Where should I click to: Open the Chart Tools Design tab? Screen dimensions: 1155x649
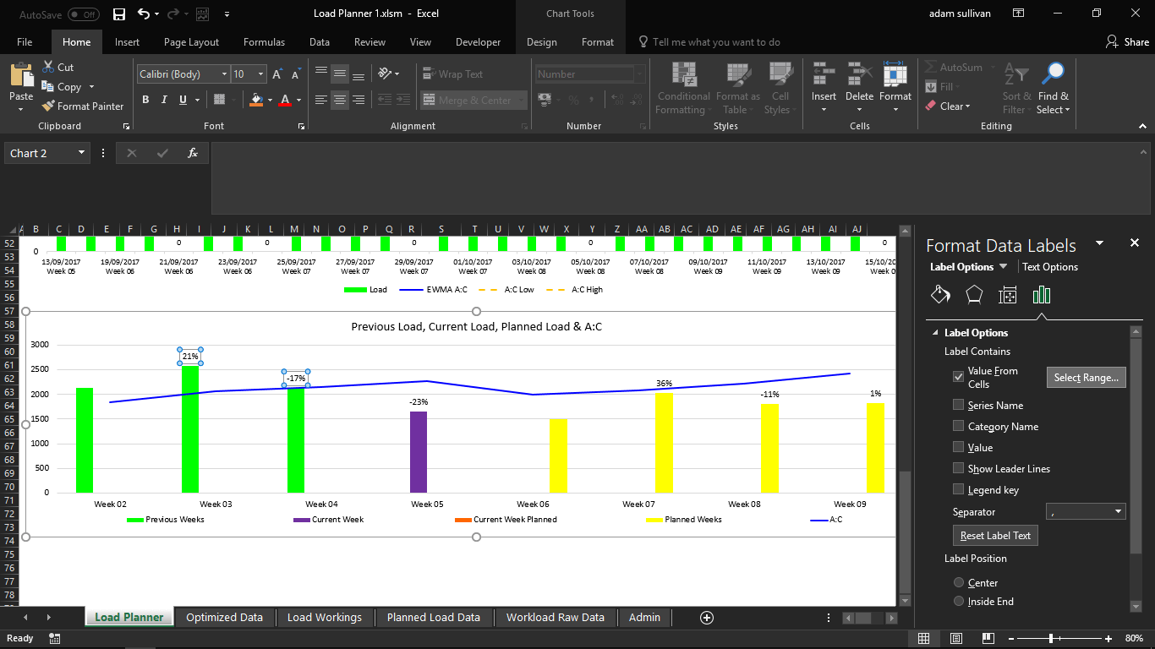541,41
